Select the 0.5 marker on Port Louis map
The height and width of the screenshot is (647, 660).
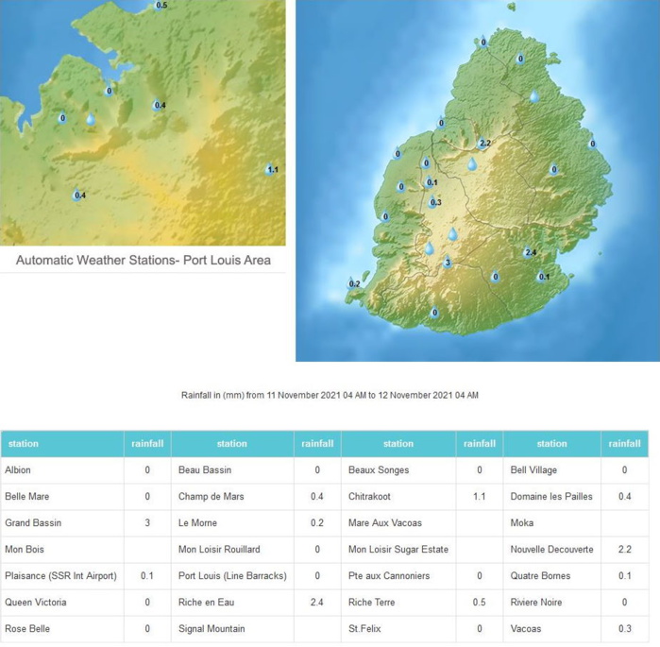tap(161, 6)
